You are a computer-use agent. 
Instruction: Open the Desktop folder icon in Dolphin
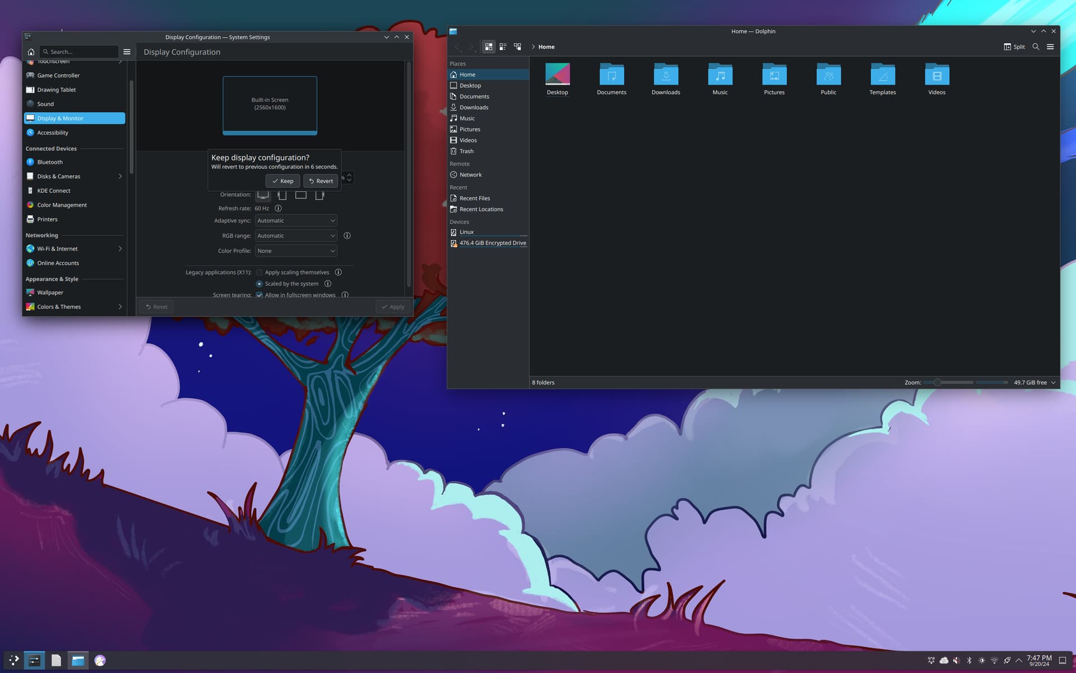pos(557,74)
